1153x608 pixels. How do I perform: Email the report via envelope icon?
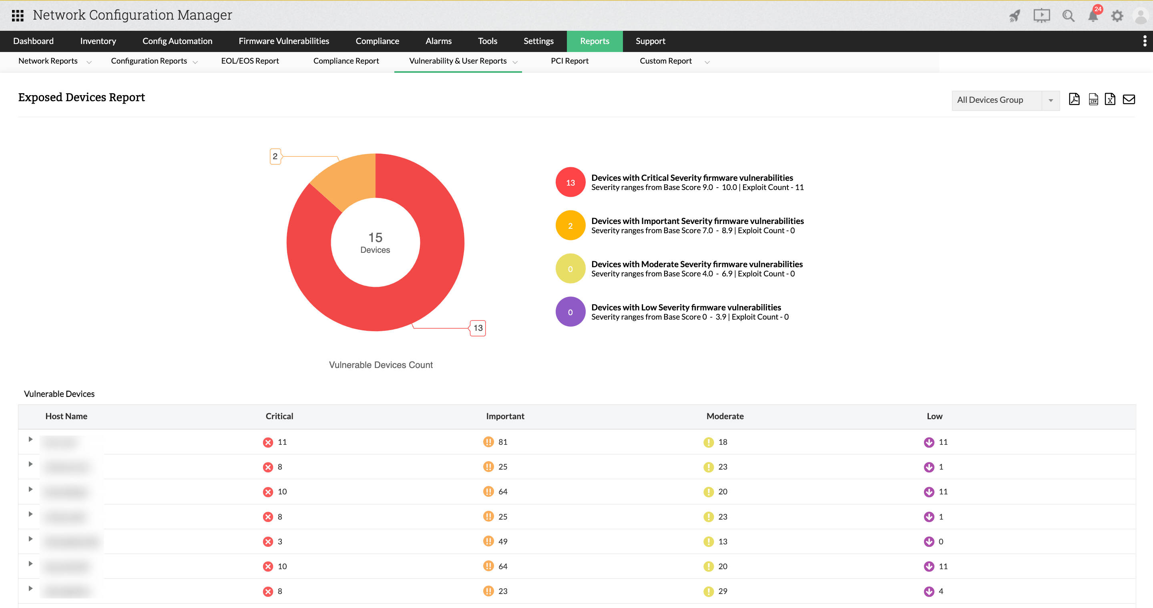[1129, 99]
